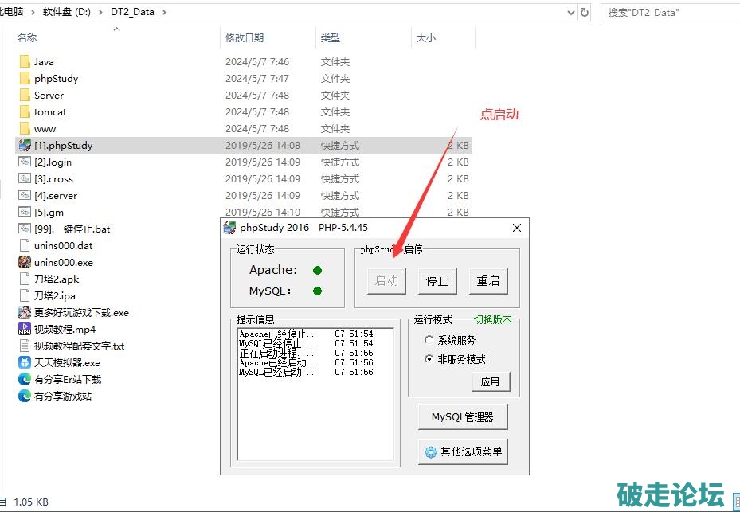Screen dimensions: 740x512
Task: Select the 系统服务 radio button
Action: tap(429, 340)
